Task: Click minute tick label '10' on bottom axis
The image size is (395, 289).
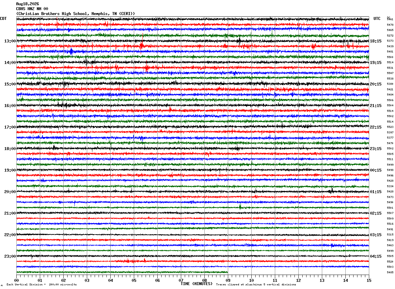Action: [251, 280]
